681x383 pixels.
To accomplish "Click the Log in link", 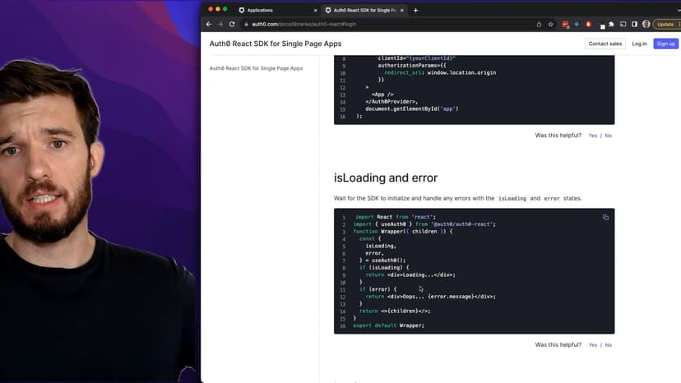I will tap(639, 44).
